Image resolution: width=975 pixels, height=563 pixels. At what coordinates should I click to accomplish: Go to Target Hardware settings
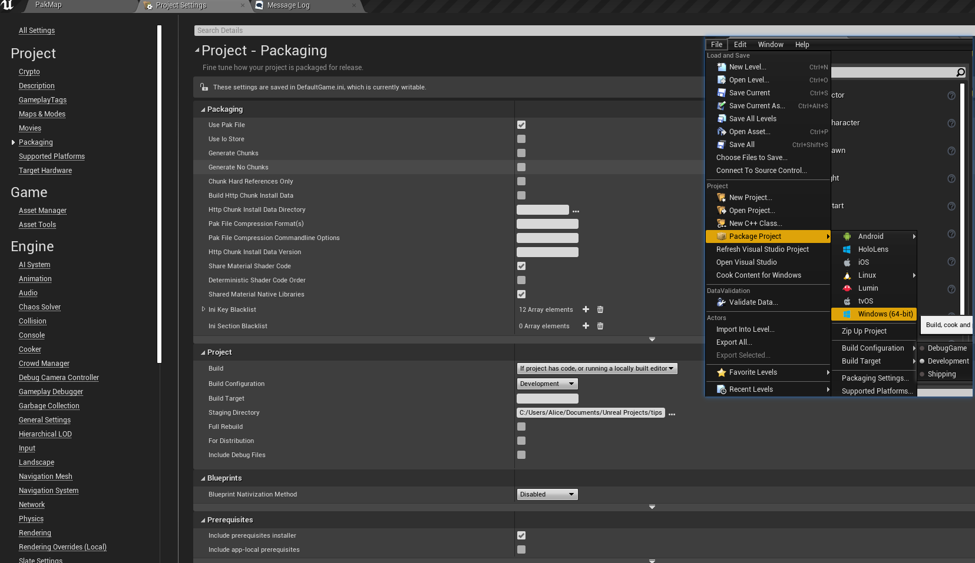coord(45,171)
